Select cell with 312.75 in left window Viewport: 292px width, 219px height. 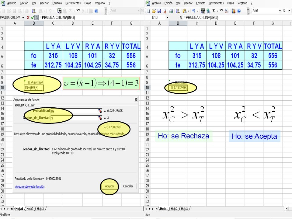tap(53, 65)
